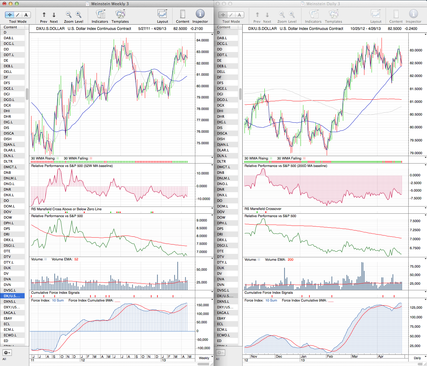The height and width of the screenshot is (366, 427).
Task: Enable text annotation tool in Weekly window
Action: (x=26, y=15)
